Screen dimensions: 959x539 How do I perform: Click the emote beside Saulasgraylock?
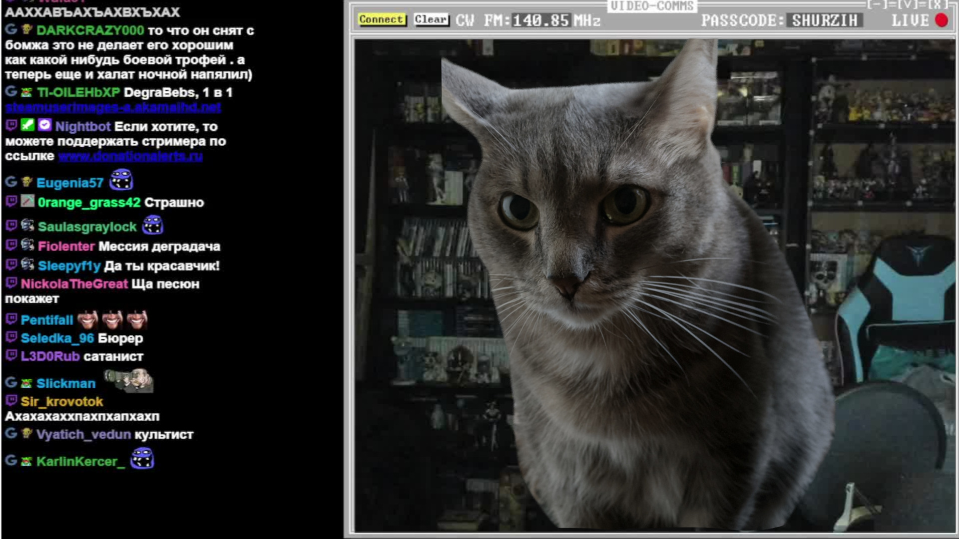(153, 225)
